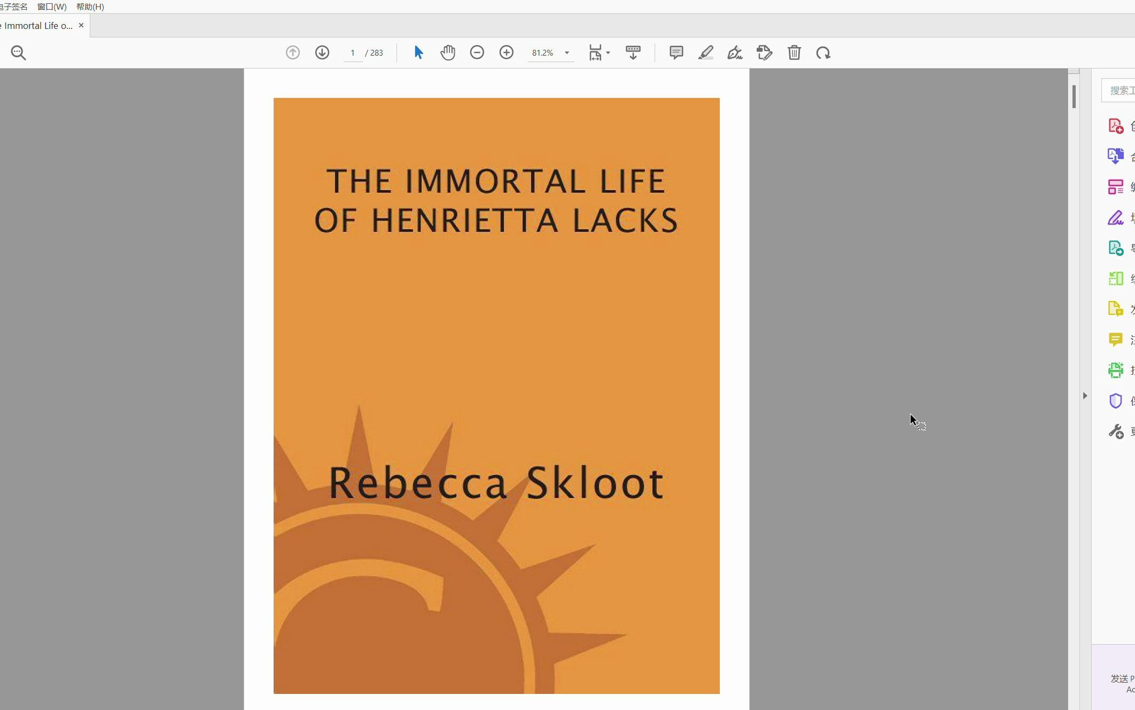Open the Fill & Sign tool icon

tap(1116, 218)
